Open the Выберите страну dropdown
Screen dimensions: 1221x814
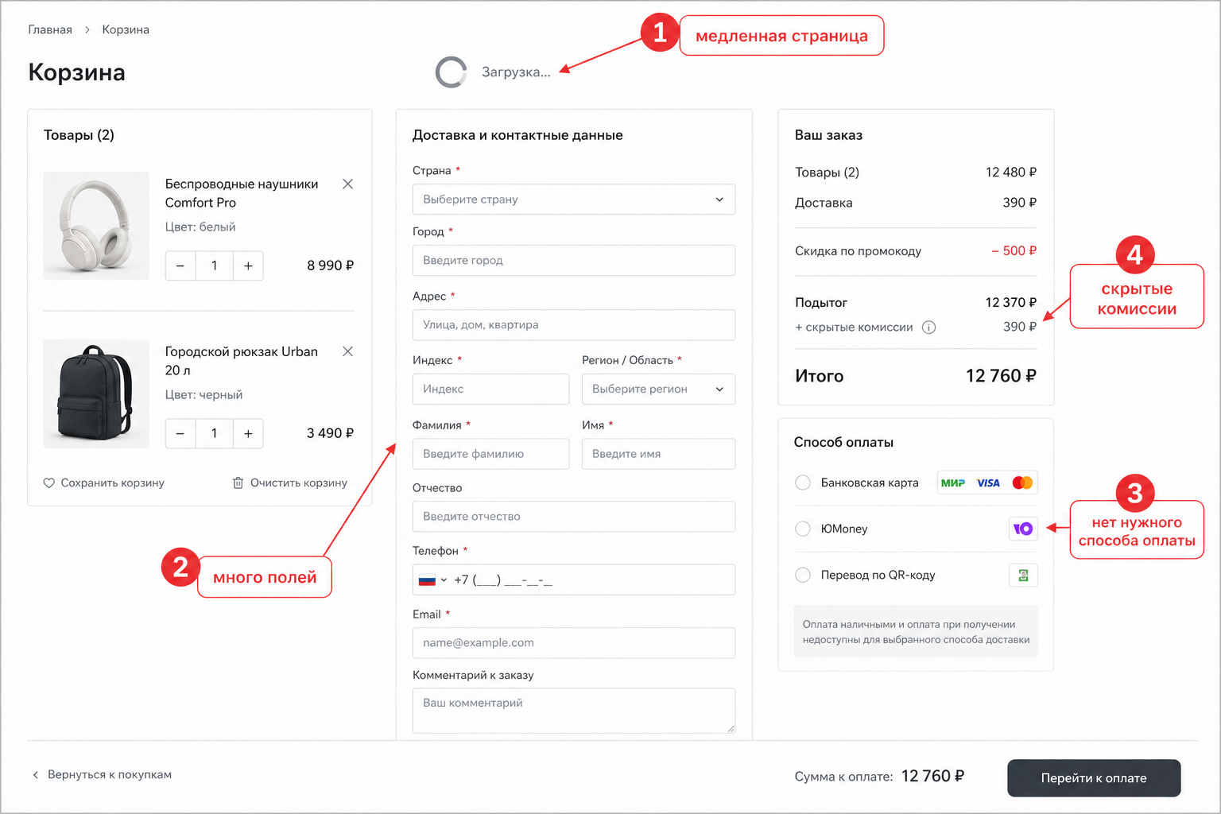pos(574,200)
